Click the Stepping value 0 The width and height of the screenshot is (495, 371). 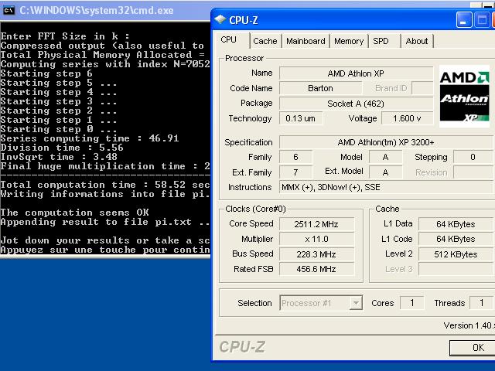pos(473,157)
